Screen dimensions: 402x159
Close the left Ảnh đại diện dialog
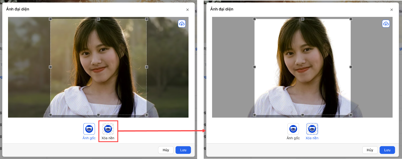187,10
